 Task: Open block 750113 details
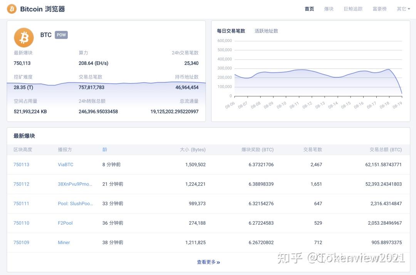click(x=21, y=164)
